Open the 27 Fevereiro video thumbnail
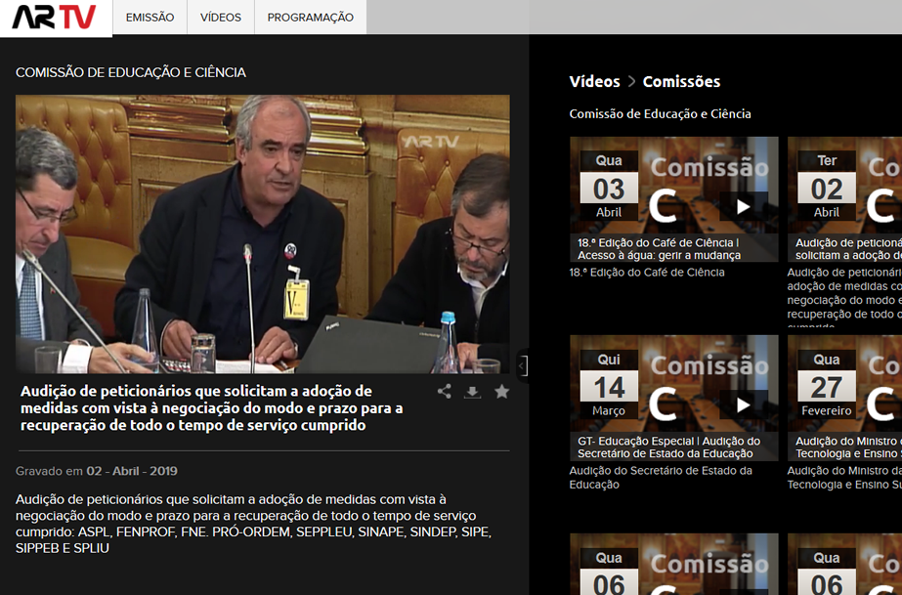Screen dimensions: 902x595 [844, 398]
